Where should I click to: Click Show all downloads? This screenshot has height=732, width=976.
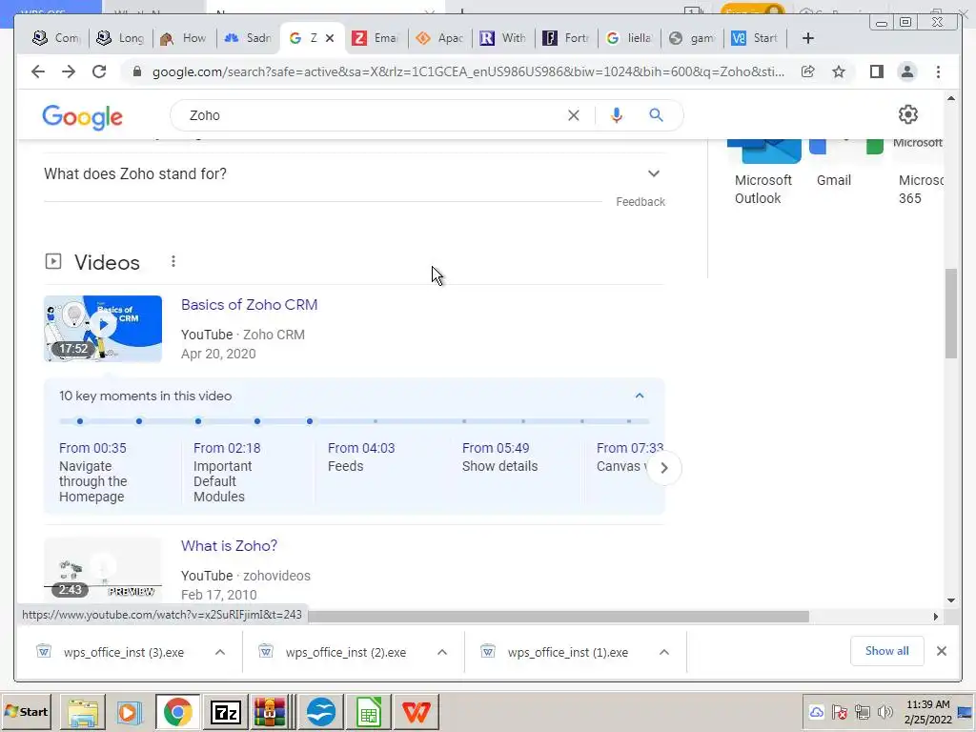[887, 650]
